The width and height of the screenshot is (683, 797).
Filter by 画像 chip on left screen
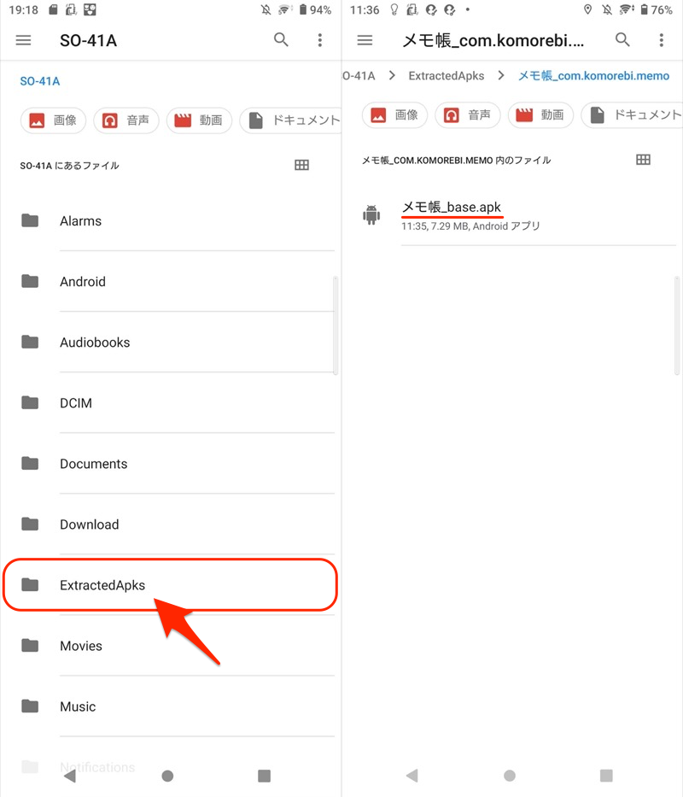tap(53, 120)
